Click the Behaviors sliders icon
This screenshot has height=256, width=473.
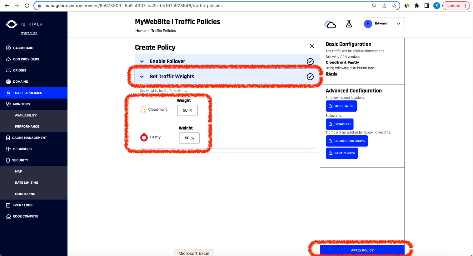[8, 149]
